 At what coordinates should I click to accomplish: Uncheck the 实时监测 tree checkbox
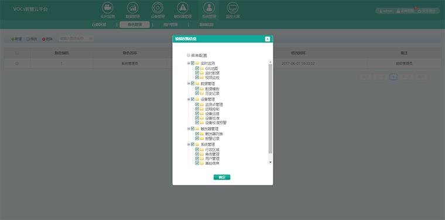[x=193, y=63]
